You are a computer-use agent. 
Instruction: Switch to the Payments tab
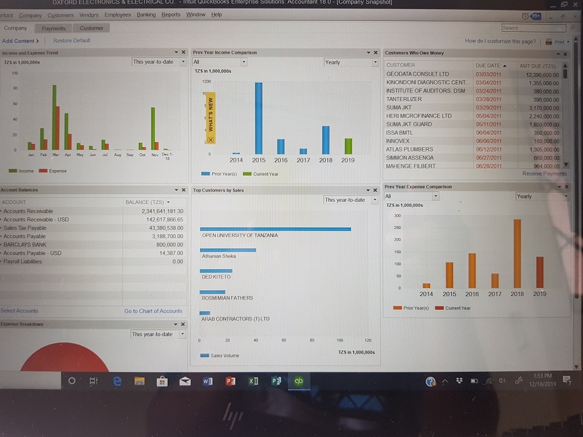tap(54, 28)
